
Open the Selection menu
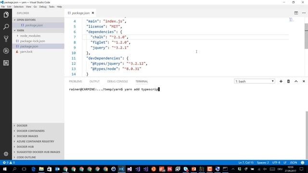click(19, 7)
